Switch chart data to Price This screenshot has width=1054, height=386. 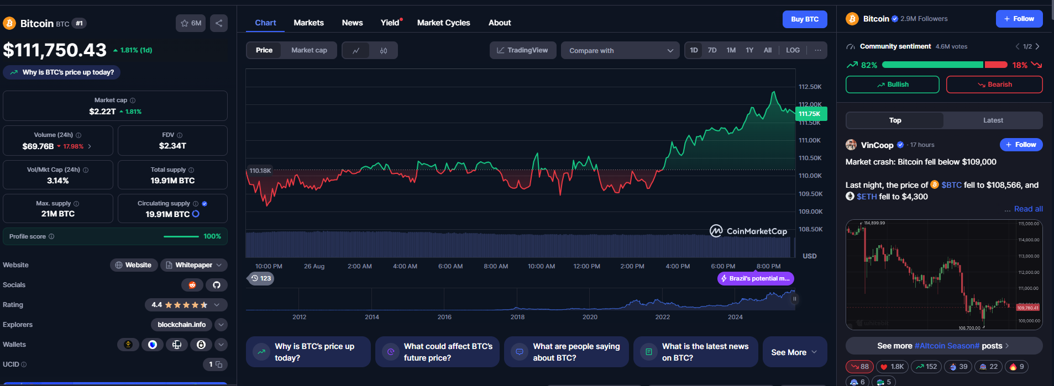[264, 50]
